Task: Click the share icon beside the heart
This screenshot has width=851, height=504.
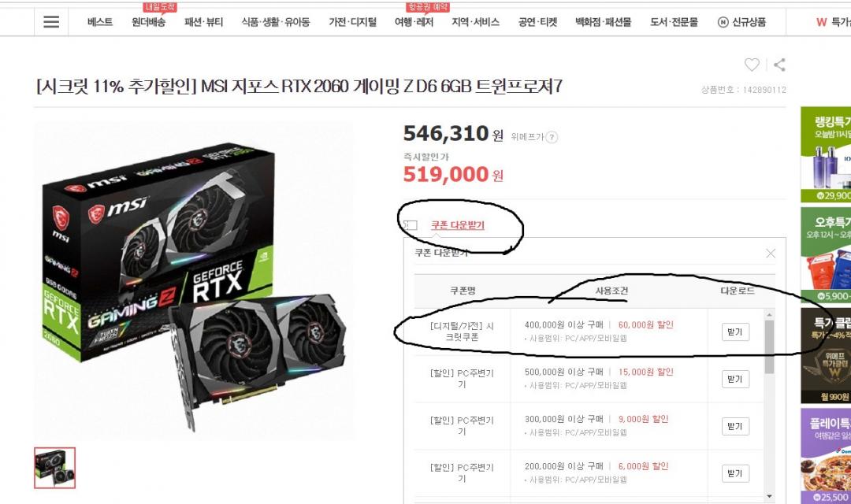Action: coord(779,65)
